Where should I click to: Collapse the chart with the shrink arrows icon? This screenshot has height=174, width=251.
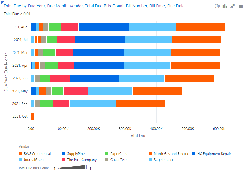pyautogui.click(x=233, y=6)
